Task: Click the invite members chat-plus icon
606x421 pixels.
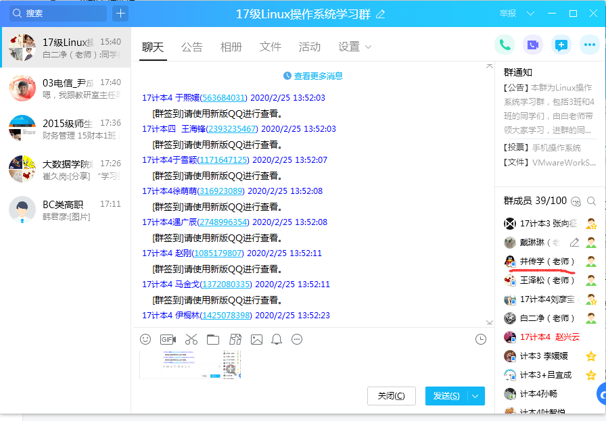Action: 561,45
